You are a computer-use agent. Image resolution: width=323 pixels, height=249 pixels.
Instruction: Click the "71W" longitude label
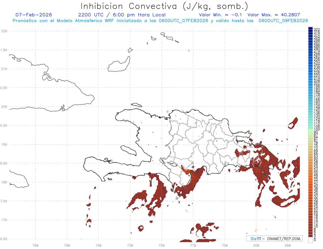193,246
